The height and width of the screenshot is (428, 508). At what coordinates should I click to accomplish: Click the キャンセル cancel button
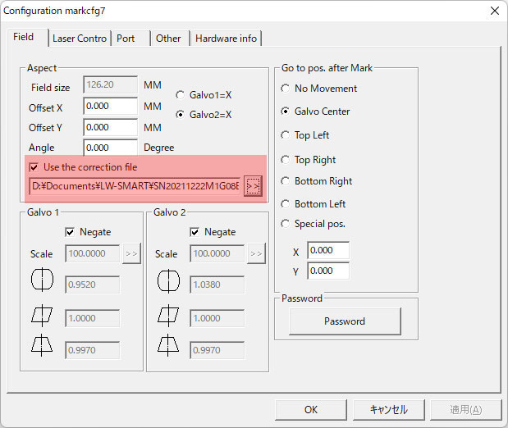[x=389, y=410]
